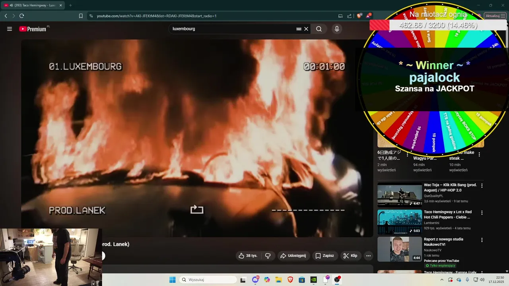Open the on-screen keyboard in search box
509x286 pixels.
coord(299,29)
